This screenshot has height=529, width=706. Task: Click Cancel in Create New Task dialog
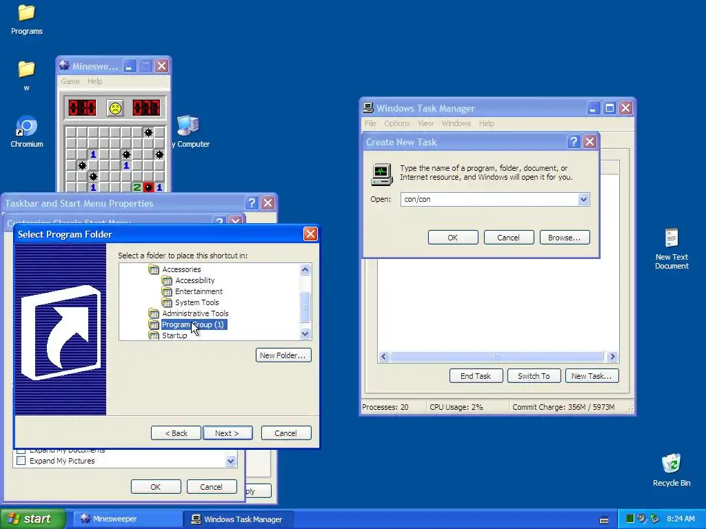[x=509, y=238]
